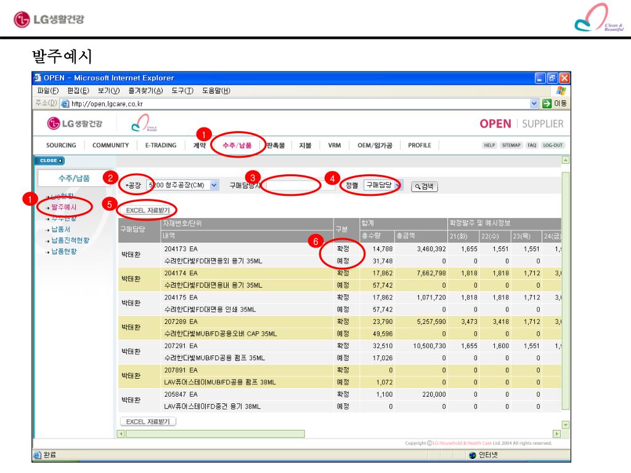The height and width of the screenshot is (473, 631).
Task: Click item number 205847 EA
Action: 181,394
